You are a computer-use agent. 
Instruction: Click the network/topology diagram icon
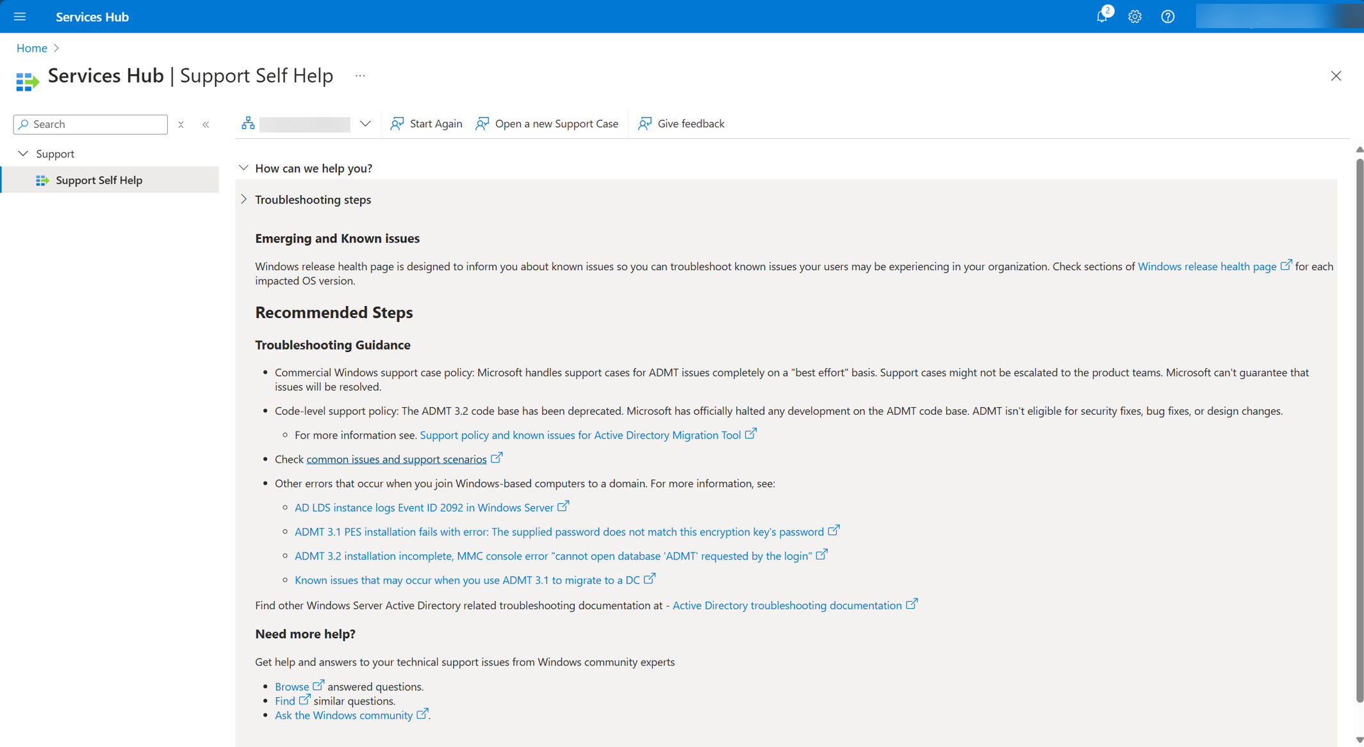tap(249, 122)
